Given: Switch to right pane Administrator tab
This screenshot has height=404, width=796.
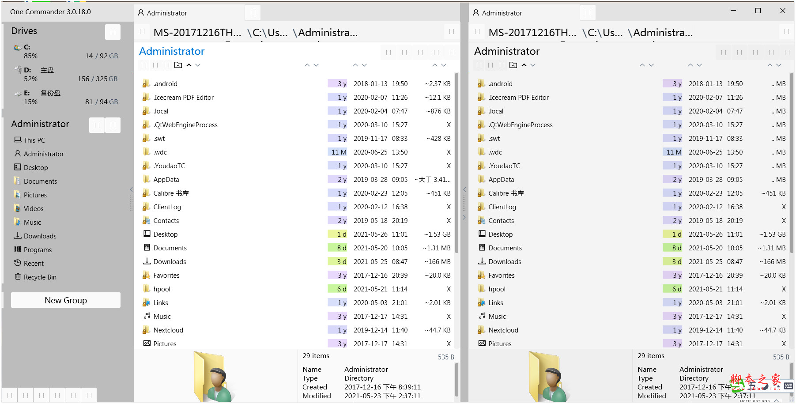Looking at the screenshot, I should click(502, 13).
